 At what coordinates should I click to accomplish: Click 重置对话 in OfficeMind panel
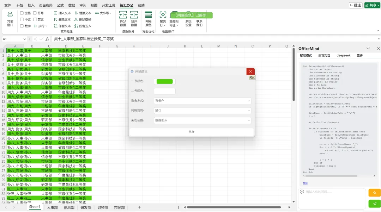point(324,56)
